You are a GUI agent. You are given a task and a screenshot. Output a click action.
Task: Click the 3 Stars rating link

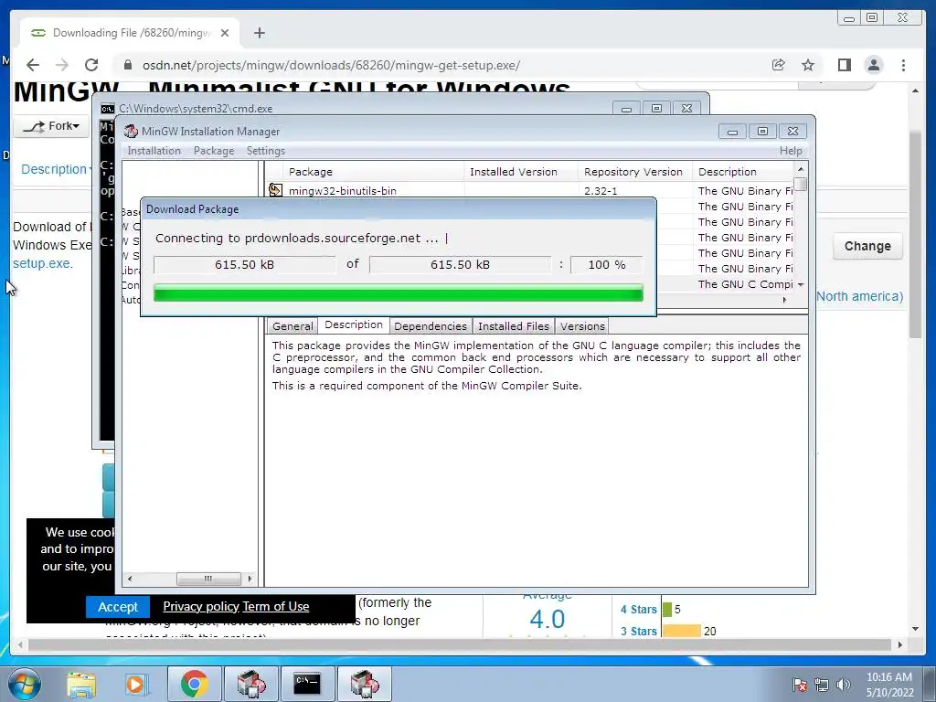[x=638, y=631]
